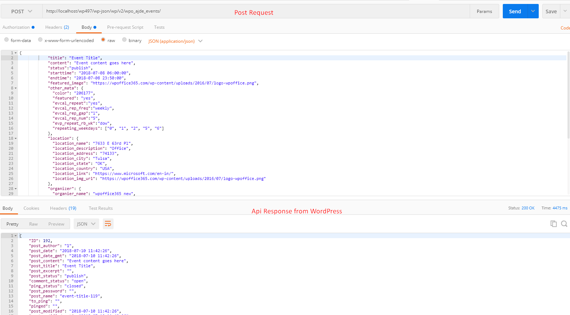Click the "location_link" microsoft URL line
This screenshot has width=570, height=315.
(114, 173)
